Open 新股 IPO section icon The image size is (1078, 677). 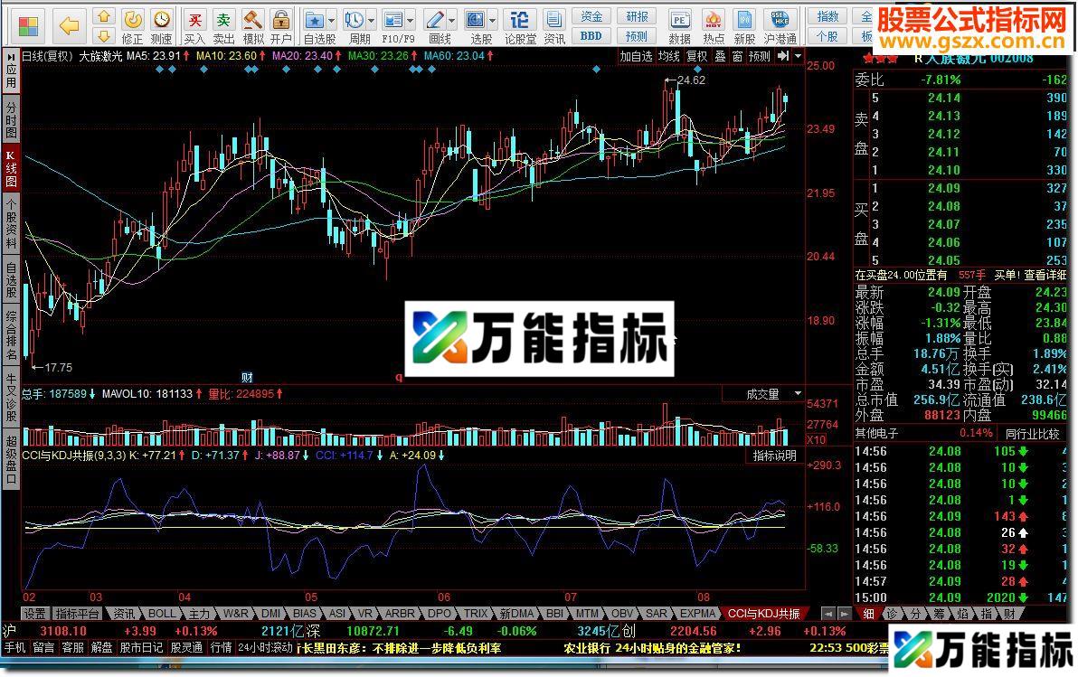[742, 20]
